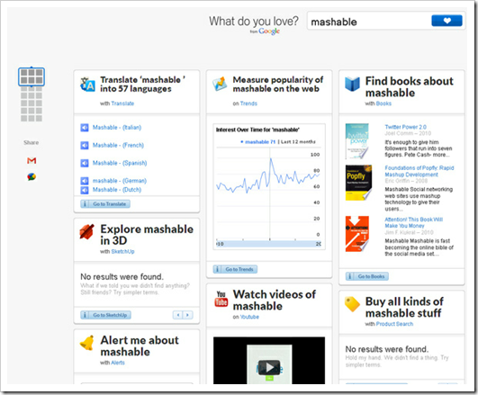Click the orange Attention book cover thumbnail
The height and width of the screenshot is (395, 478).
click(357, 234)
